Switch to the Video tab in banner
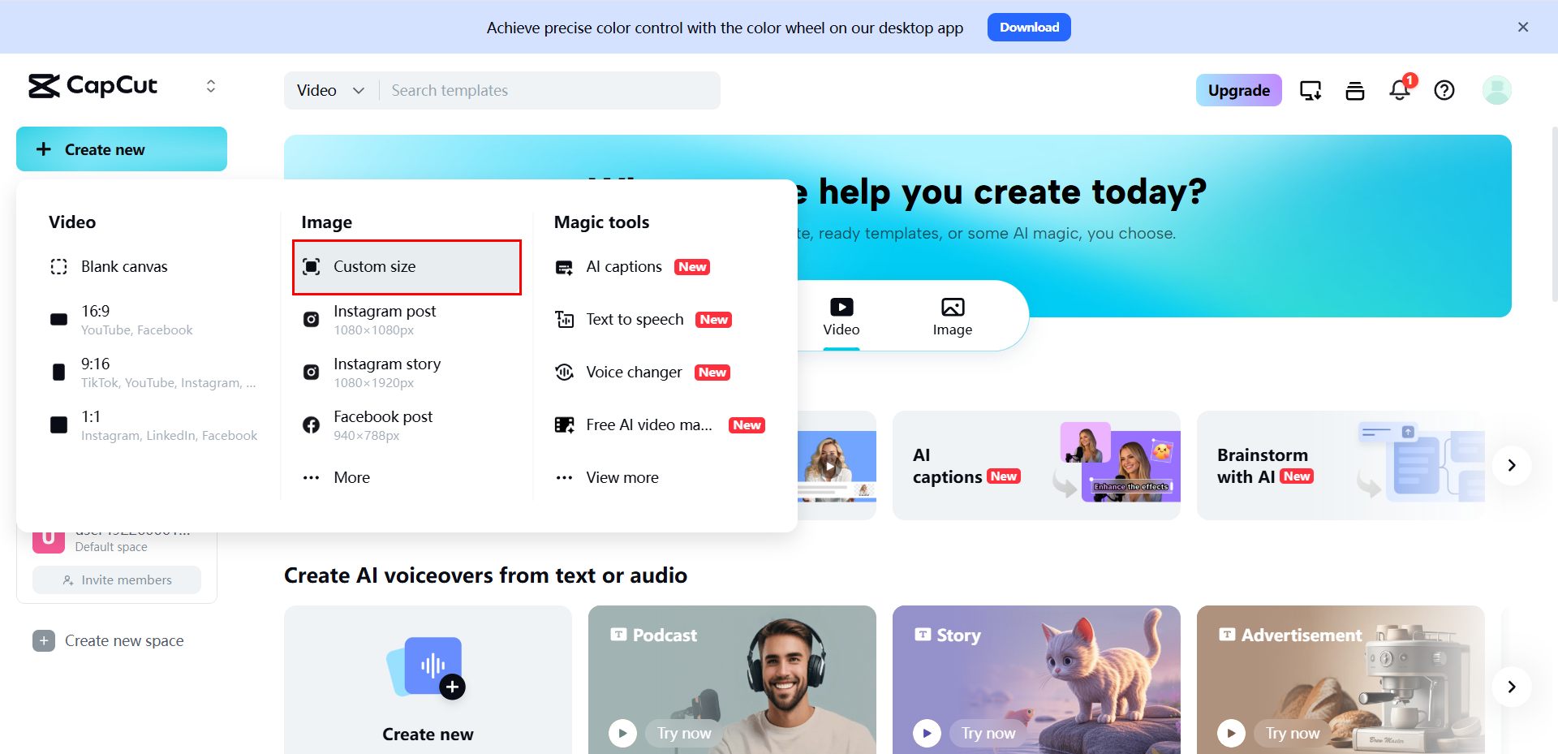The height and width of the screenshot is (754, 1558). pyautogui.click(x=841, y=317)
